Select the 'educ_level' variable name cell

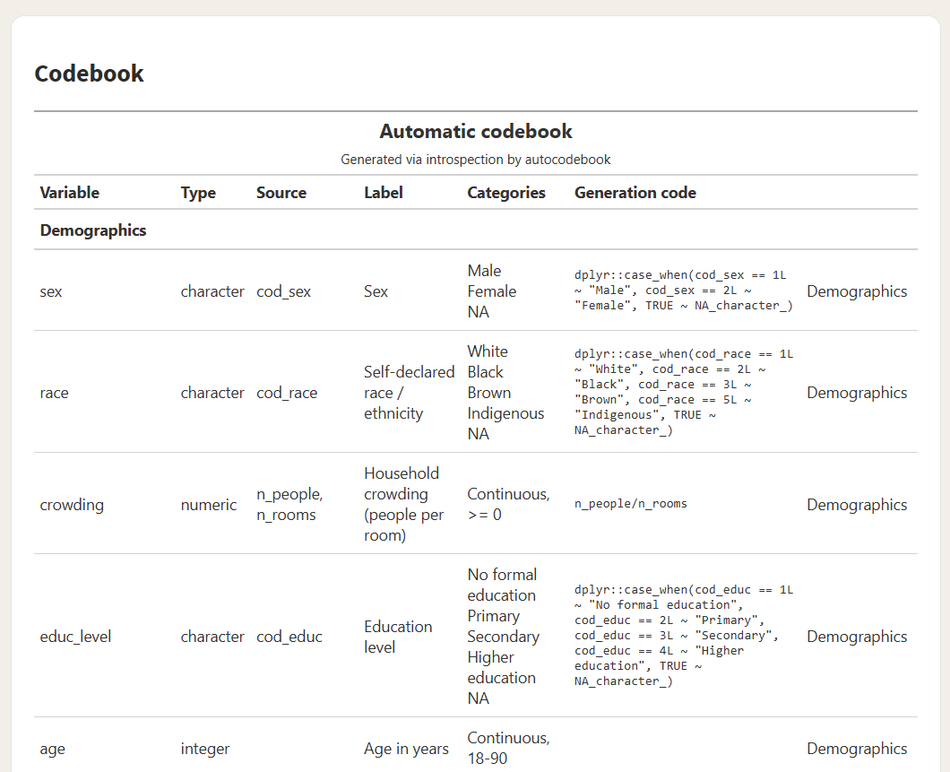[76, 637]
